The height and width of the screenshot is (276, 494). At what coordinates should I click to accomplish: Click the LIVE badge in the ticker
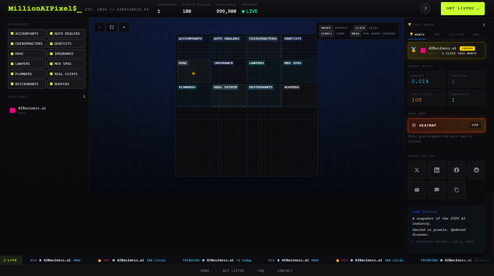coord(11,260)
